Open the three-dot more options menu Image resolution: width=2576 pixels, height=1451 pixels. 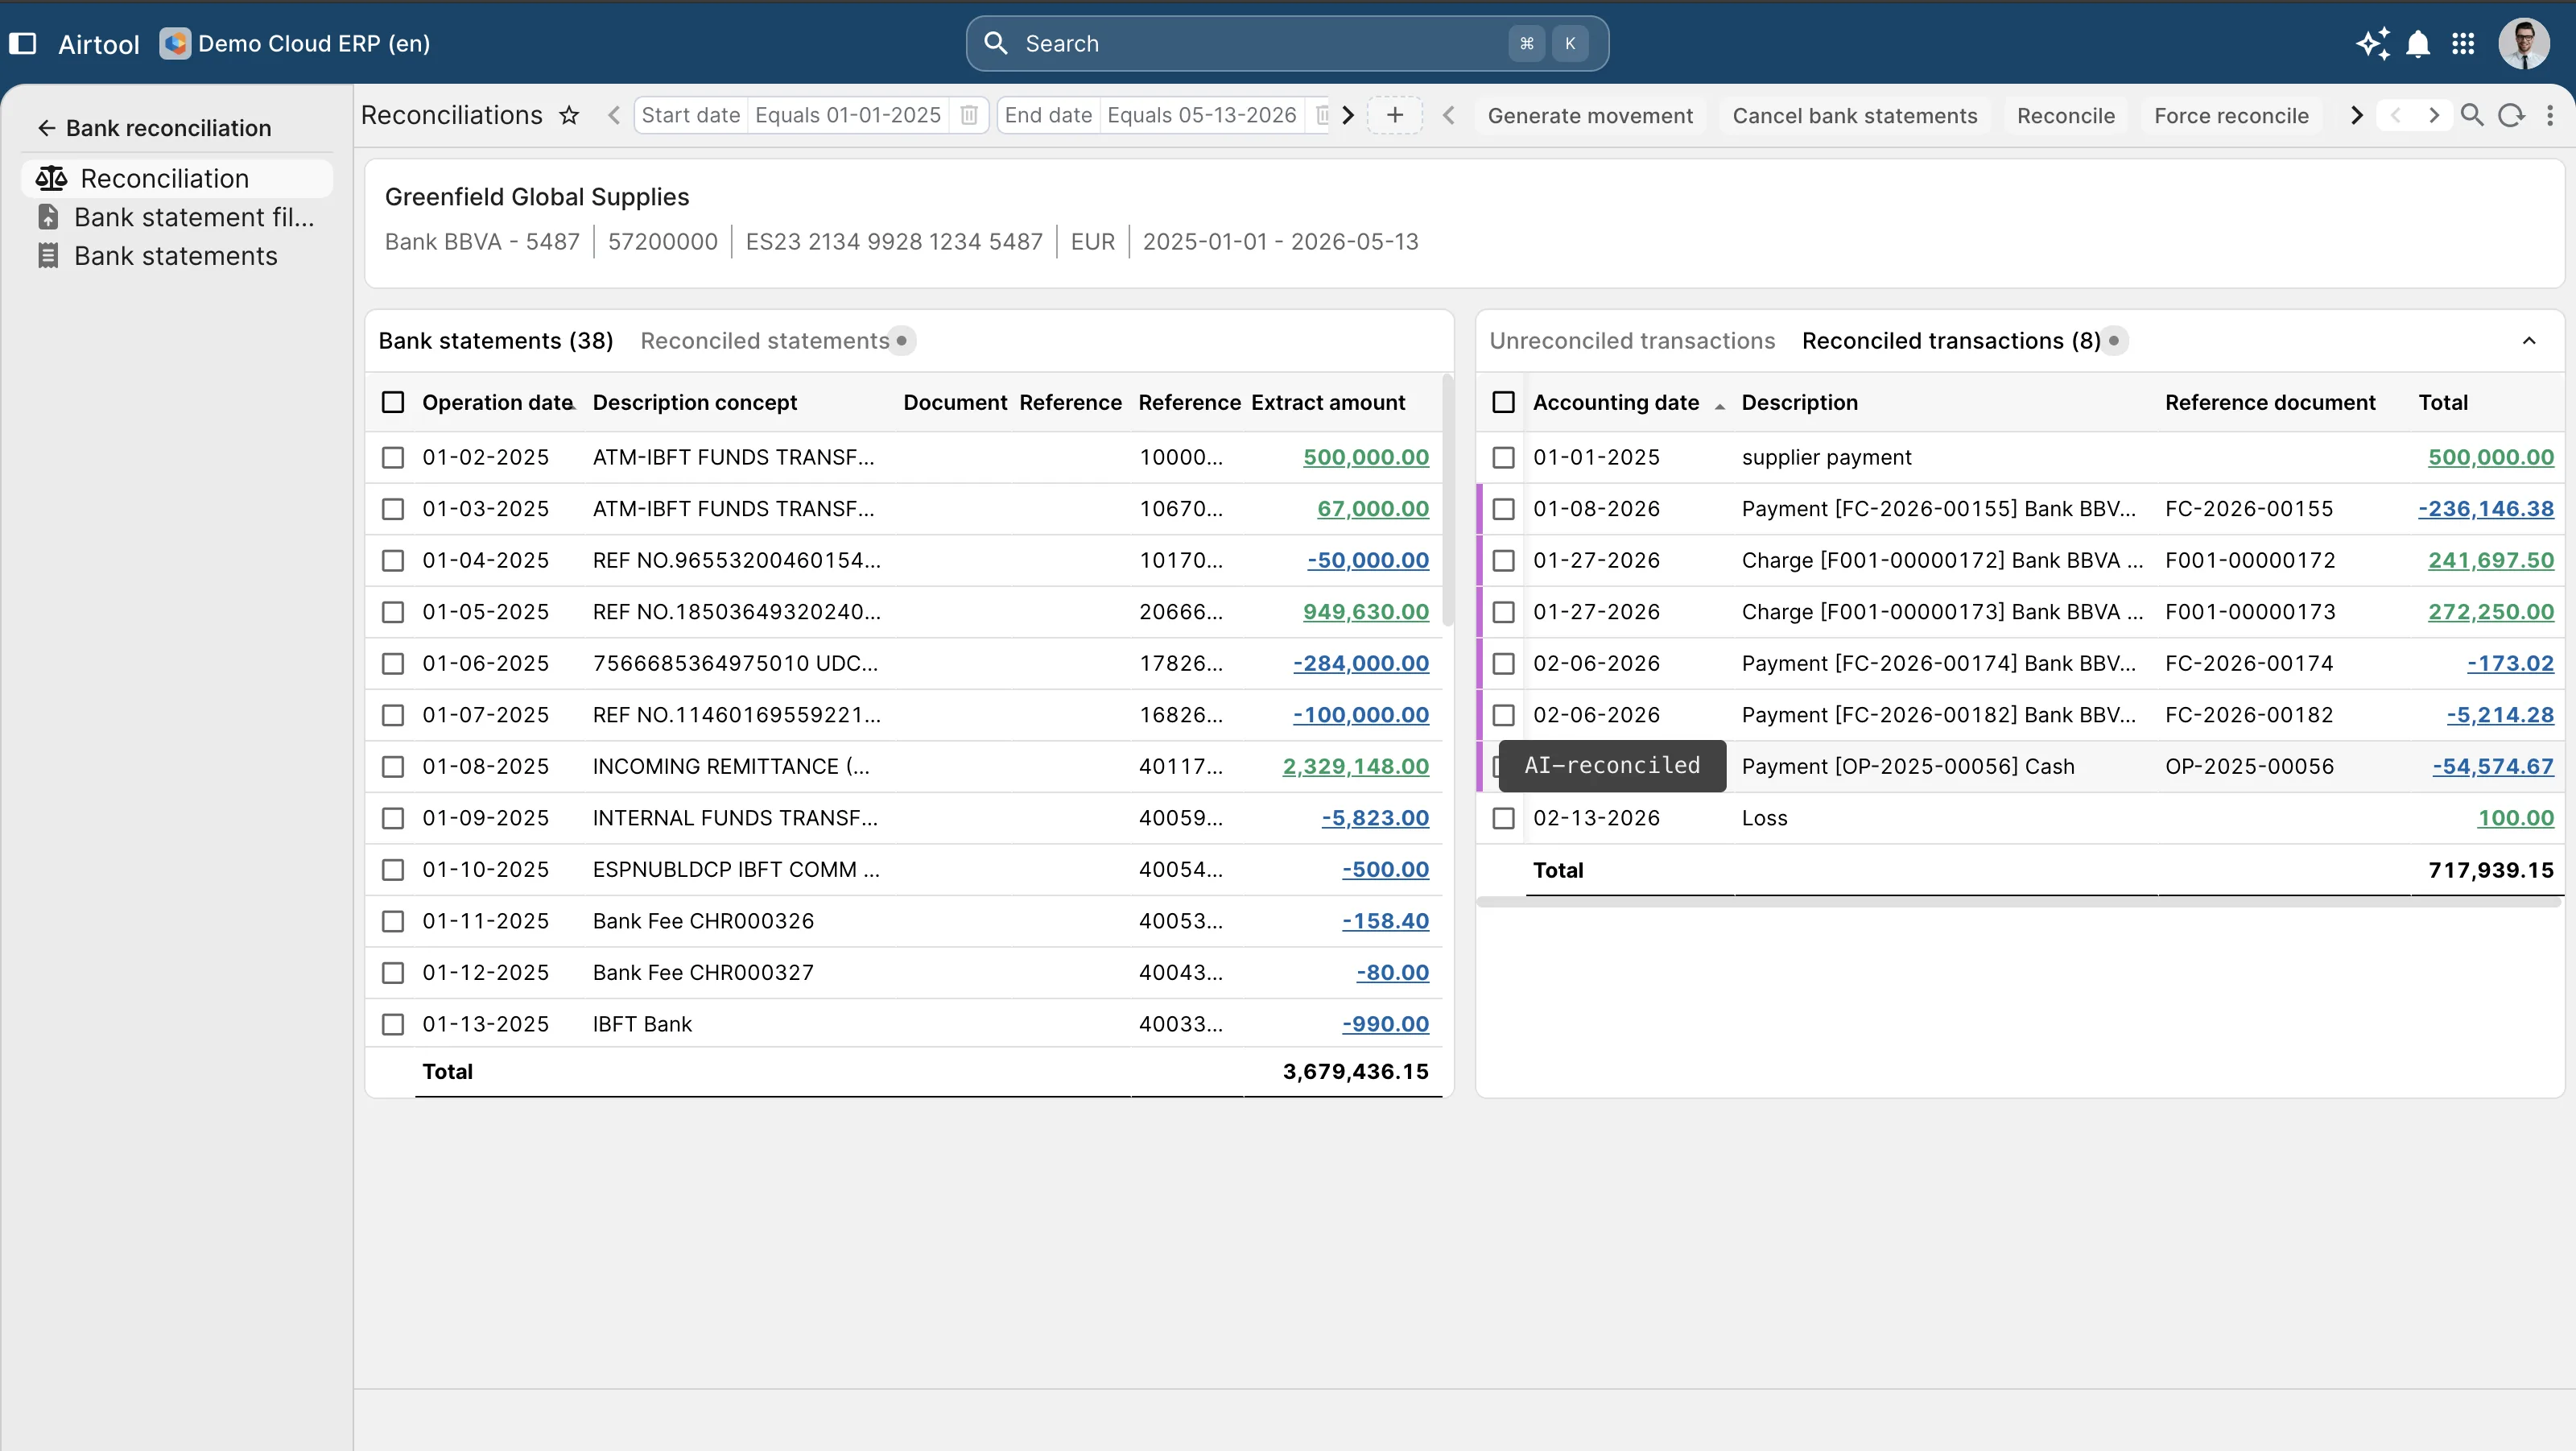[2550, 115]
